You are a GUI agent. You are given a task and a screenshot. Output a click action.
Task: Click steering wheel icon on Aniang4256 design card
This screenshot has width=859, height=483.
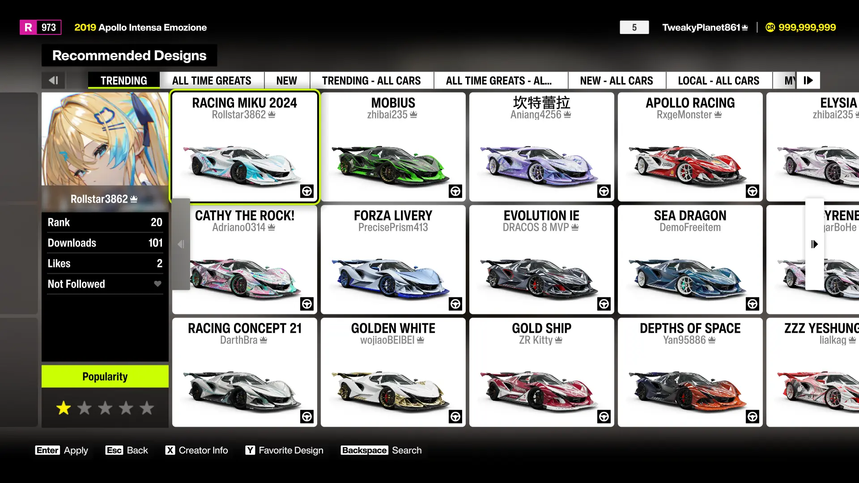click(604, 191)
